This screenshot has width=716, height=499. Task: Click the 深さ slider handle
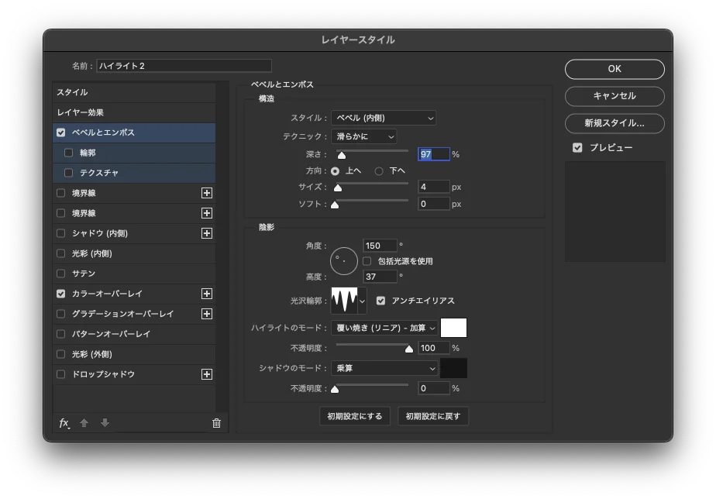(x=342, y=155)
